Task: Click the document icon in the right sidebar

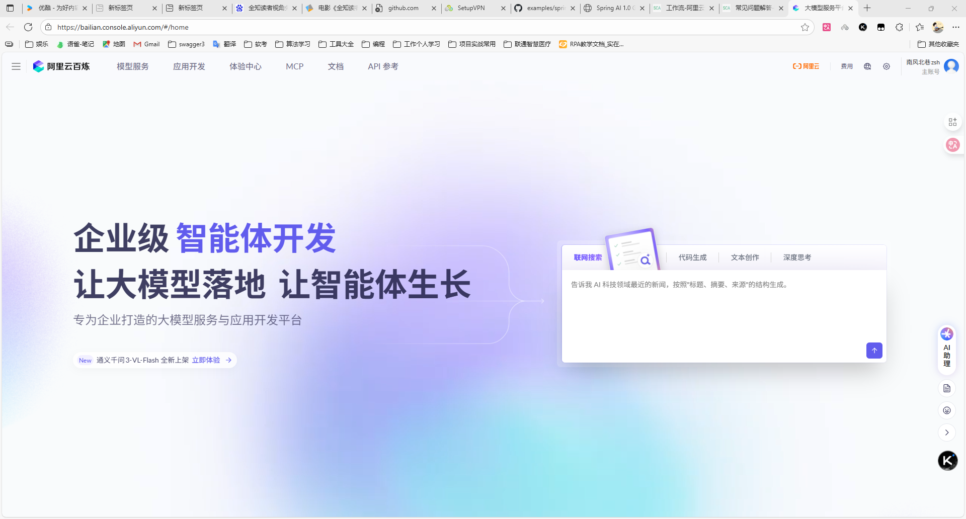Action: [947, 388]
